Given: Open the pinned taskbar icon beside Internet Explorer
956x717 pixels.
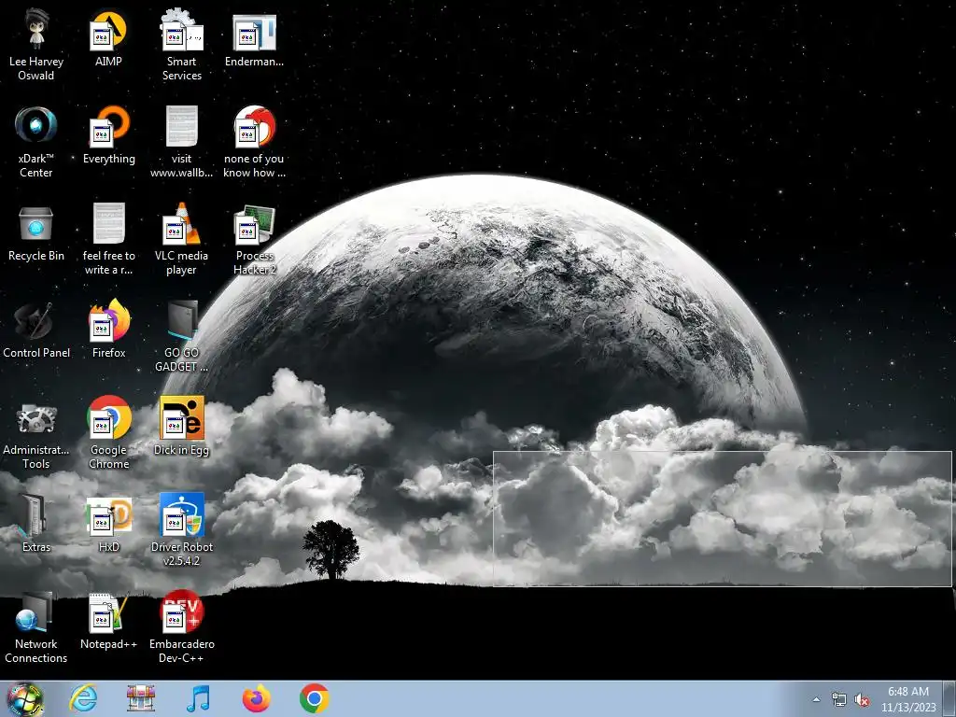Looking at the screenshot, I should [x=141, y=698].
